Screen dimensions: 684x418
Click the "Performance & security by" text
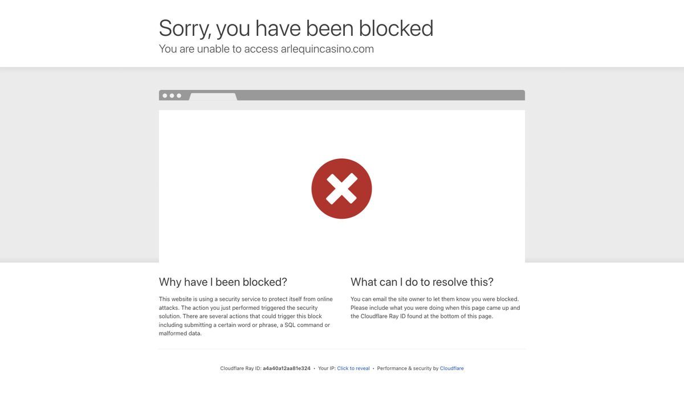click(x=408, y=368)
